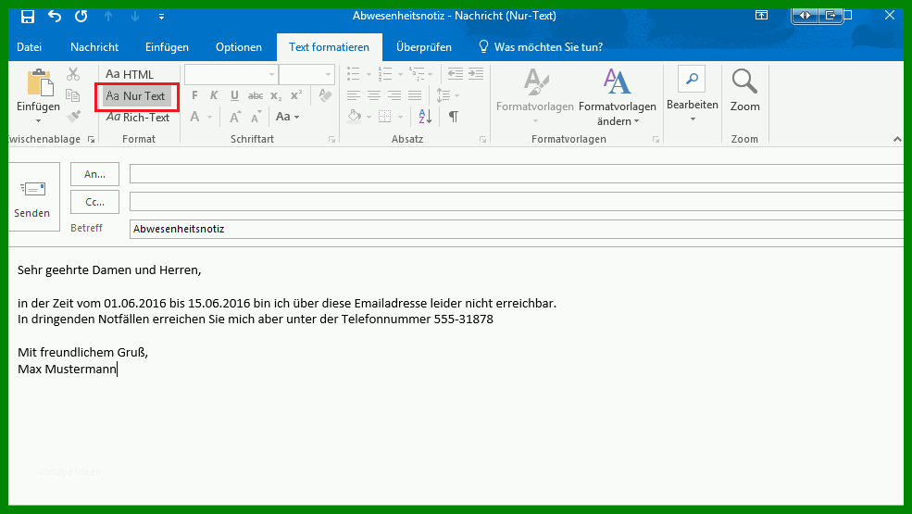Switch to the Nachricht tab

pyautogui.click(x=94, y=47)
